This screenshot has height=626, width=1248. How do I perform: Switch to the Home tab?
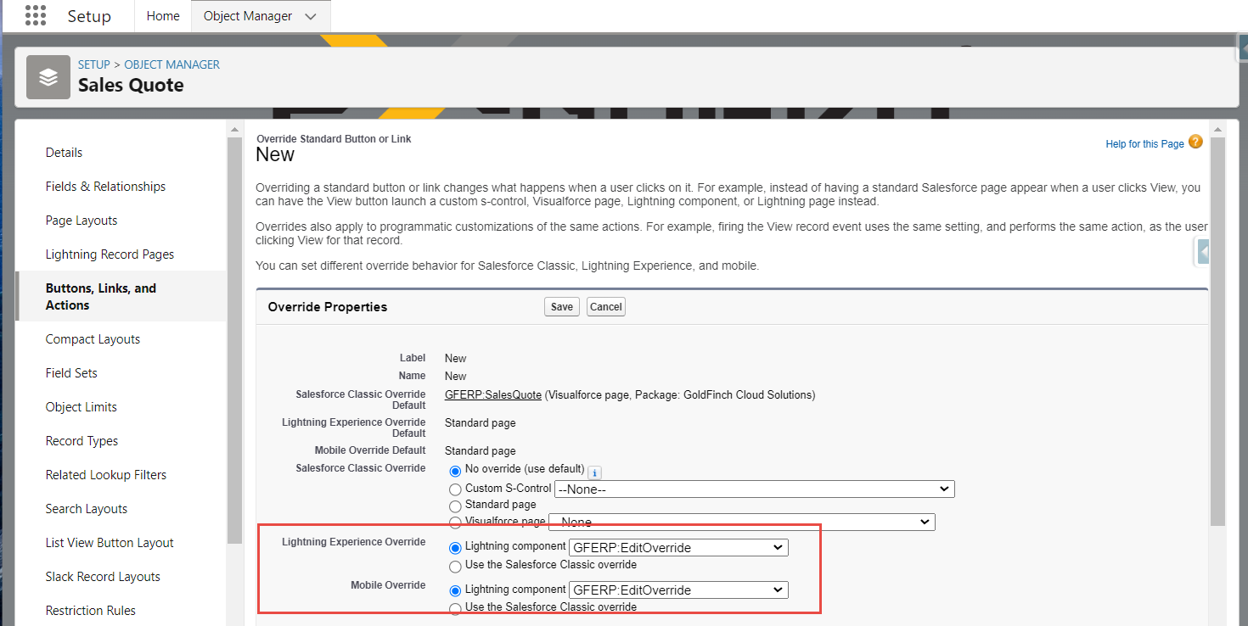point(163,16)
